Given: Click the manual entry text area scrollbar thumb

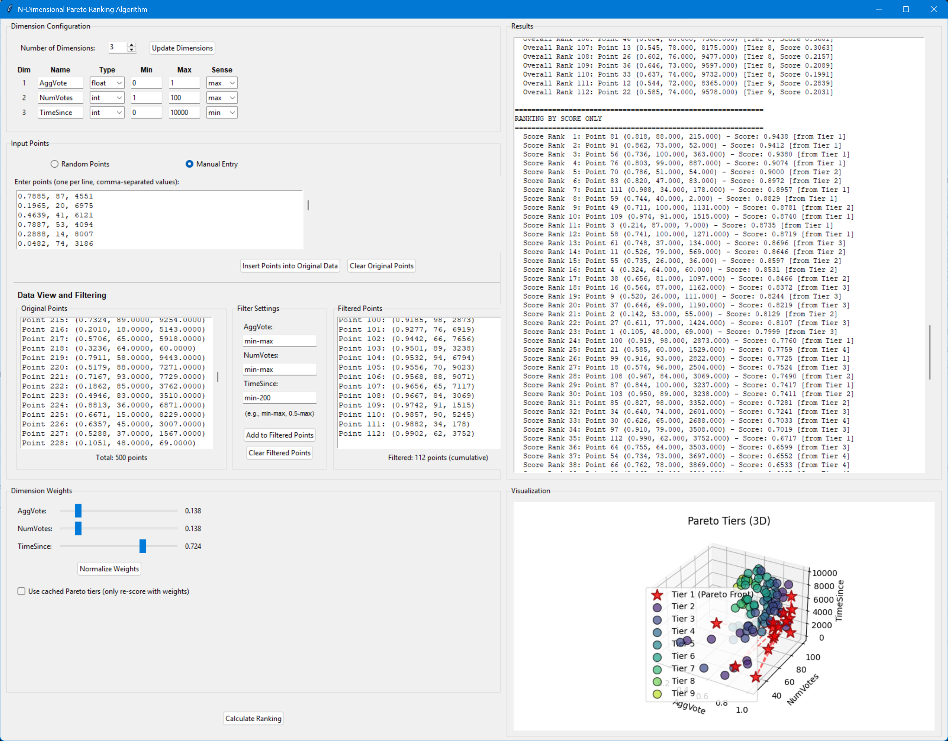Looking at the screenshot, I should point(308,205).
